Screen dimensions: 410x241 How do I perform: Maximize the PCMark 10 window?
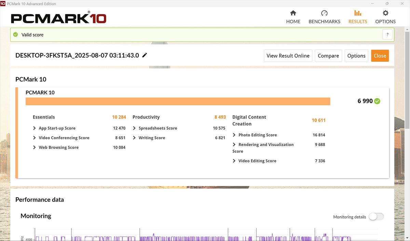pyautogui.click(x=387, y=3)
